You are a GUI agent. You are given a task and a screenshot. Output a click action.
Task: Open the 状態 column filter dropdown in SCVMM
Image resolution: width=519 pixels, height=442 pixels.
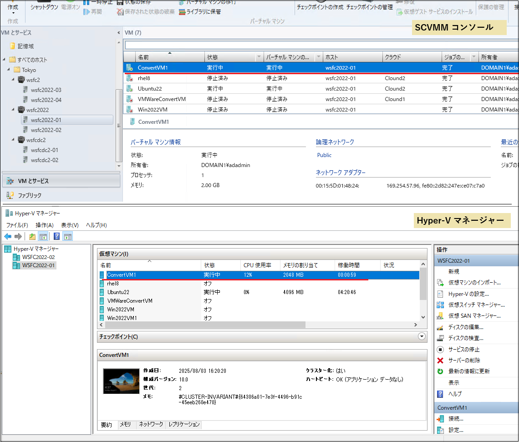point(259,57)
